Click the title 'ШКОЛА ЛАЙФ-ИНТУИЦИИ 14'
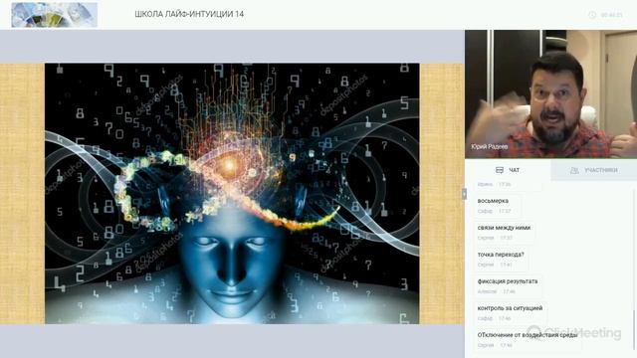Screen dimensions: 637x358 (x=189, y=14)
